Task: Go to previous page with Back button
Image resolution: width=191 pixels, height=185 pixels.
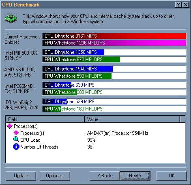Action: coord(105,176)
